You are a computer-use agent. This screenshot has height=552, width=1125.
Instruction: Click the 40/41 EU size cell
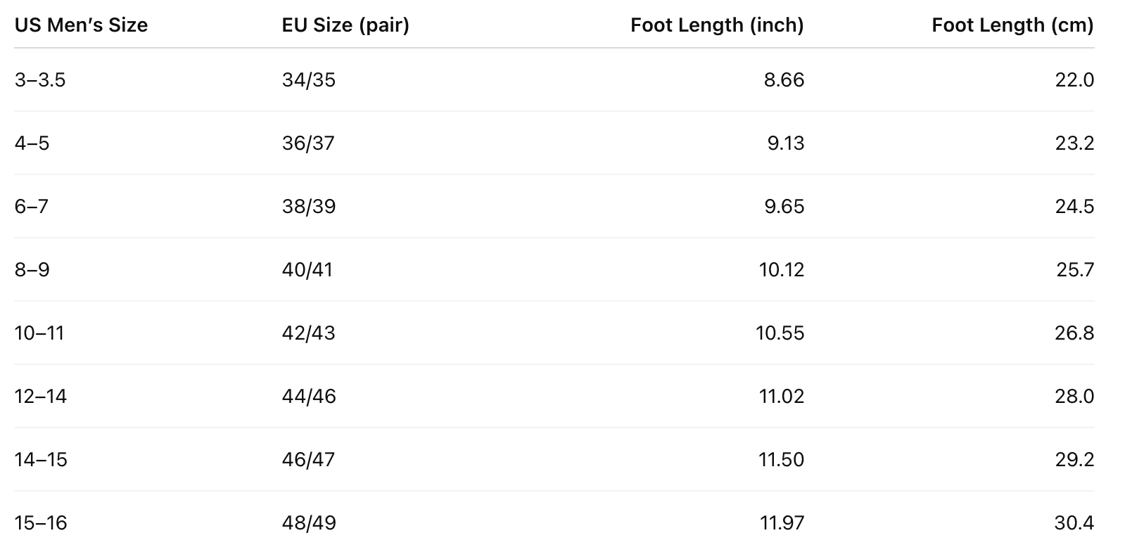(x=307, y=270)
